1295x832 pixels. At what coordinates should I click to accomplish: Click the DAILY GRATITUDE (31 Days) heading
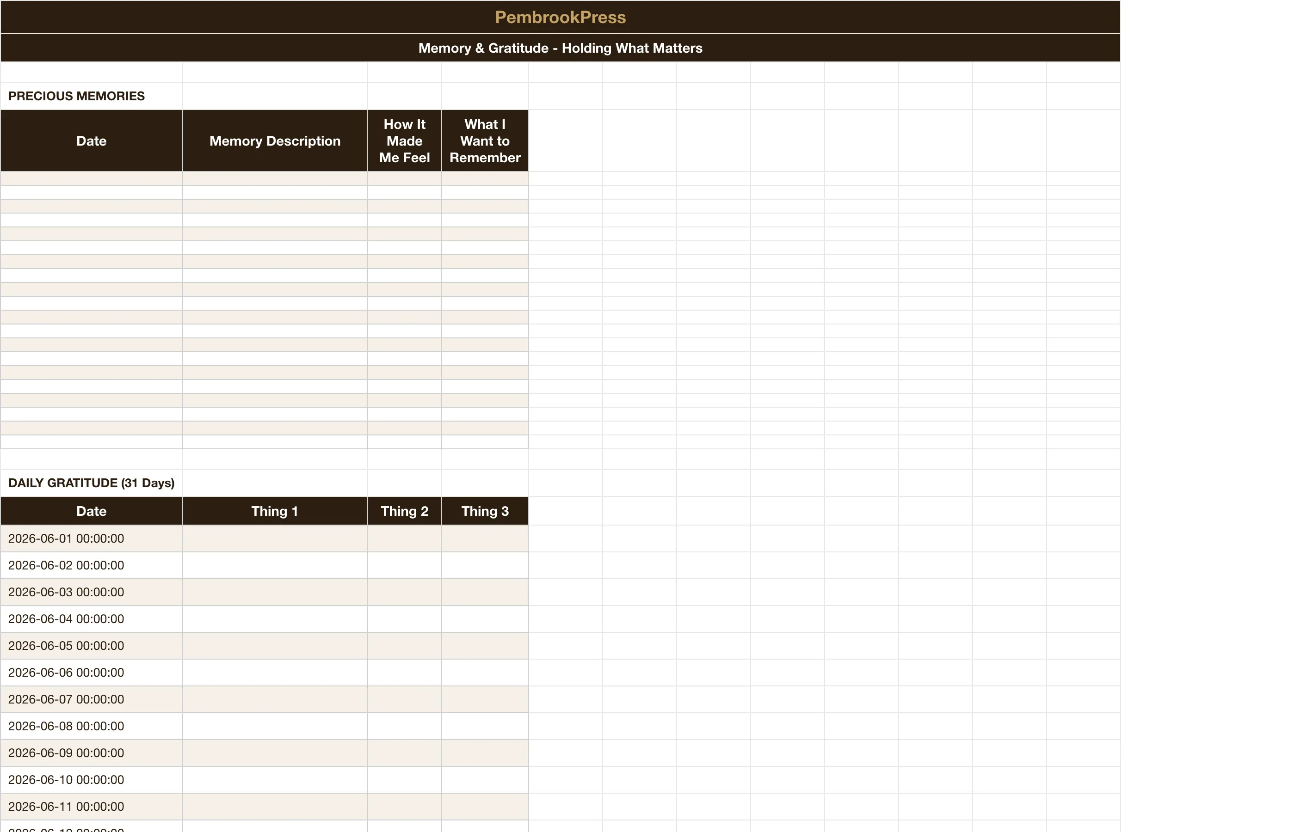tap(91, 483)
